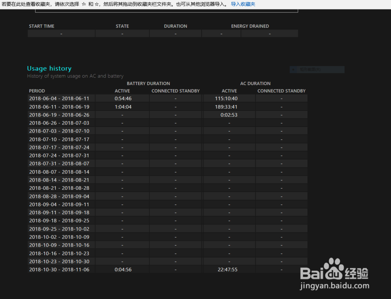Select period 2018-08-07 - 2018-08-14
391x299 pixels.
(x=59, y=172)
